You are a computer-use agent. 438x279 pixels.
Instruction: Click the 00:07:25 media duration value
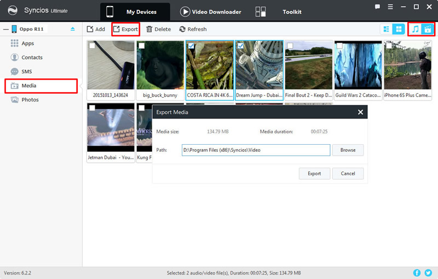(319, 132)
